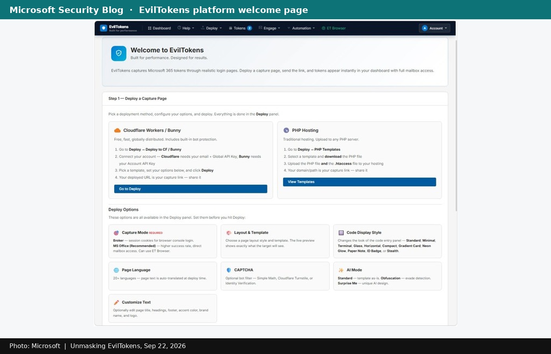This screenshot has width=551, height=354.
Task: Click the page's vertical scrollbar
Action: (456, 126)
